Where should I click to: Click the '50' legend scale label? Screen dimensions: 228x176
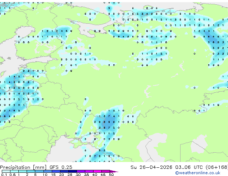point(111,175)
